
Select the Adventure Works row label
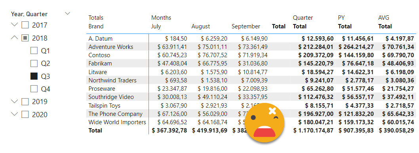click(110, 47)
